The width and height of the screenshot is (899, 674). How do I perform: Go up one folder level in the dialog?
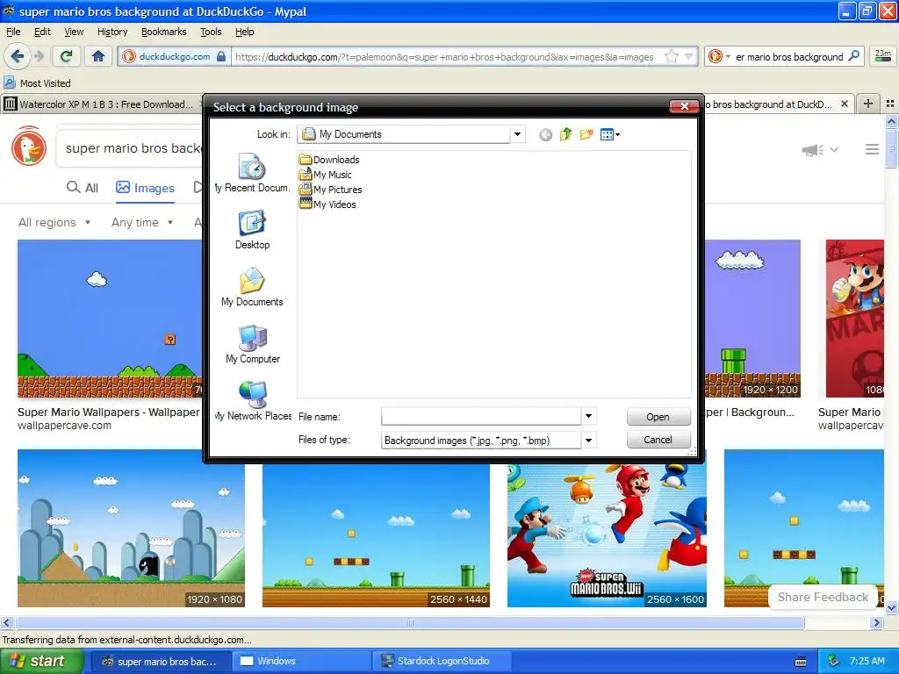(x=566, y=134)
